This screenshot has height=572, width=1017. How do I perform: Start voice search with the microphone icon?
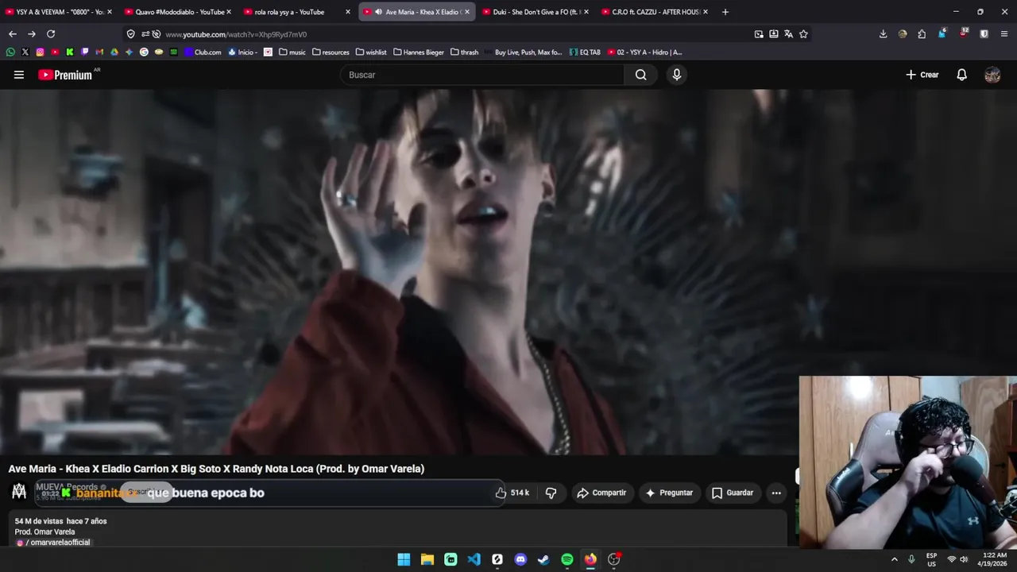click(x=676, y=75)
